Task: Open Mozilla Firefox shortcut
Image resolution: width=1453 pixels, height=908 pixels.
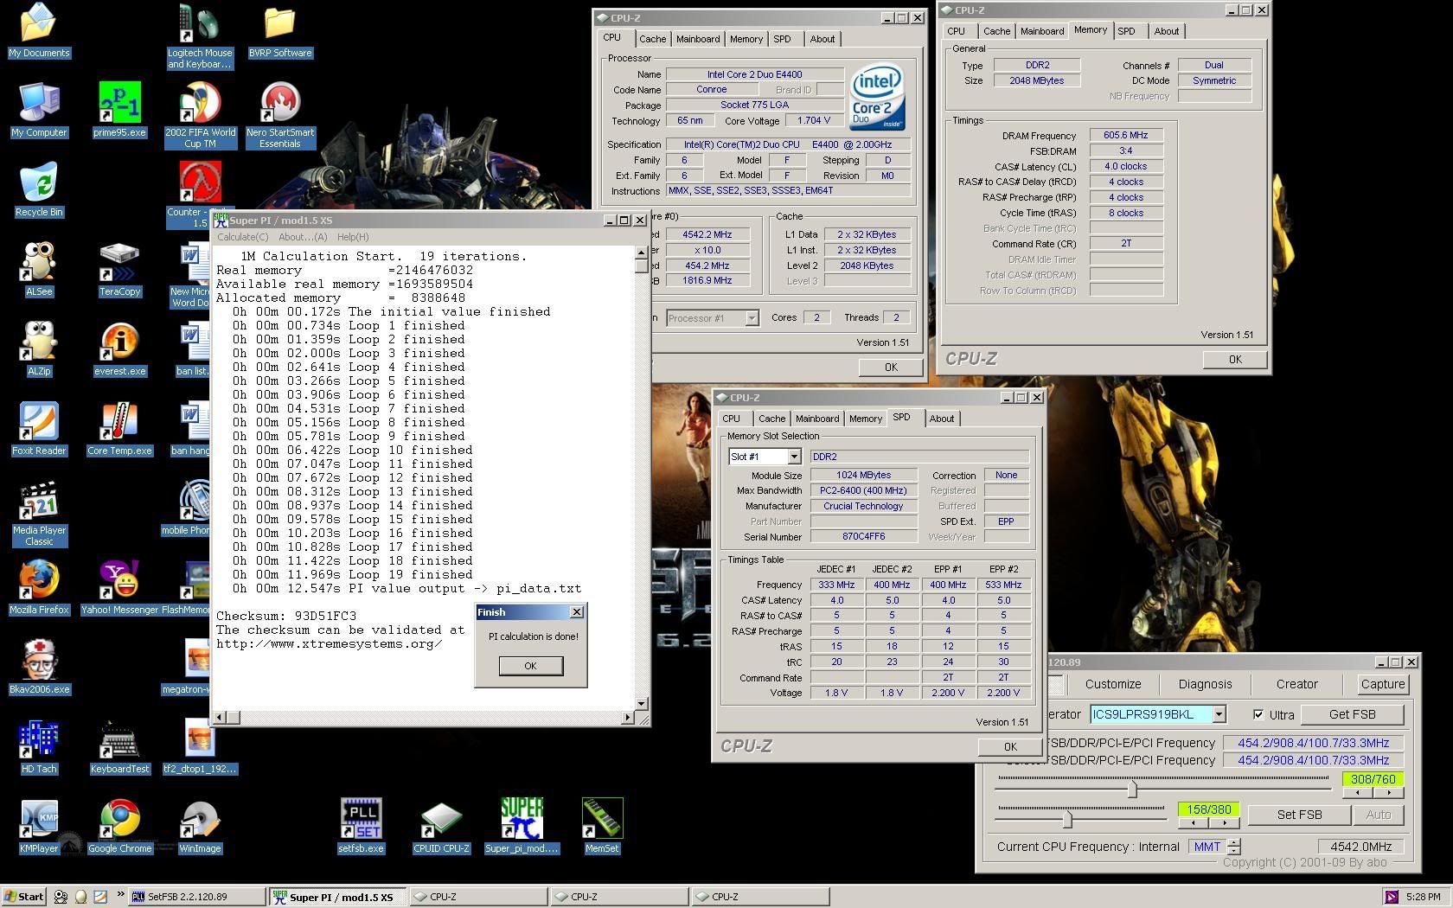Action: coord(39,588)
